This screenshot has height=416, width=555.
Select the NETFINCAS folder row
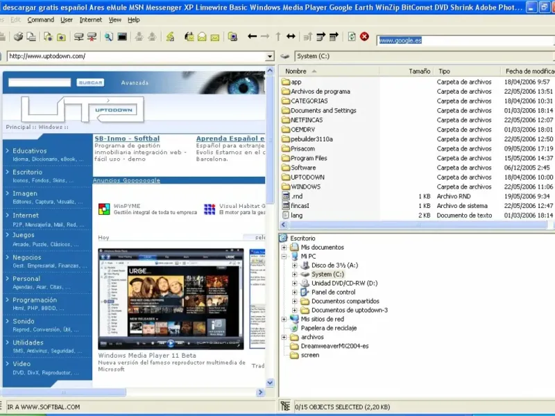417,120
